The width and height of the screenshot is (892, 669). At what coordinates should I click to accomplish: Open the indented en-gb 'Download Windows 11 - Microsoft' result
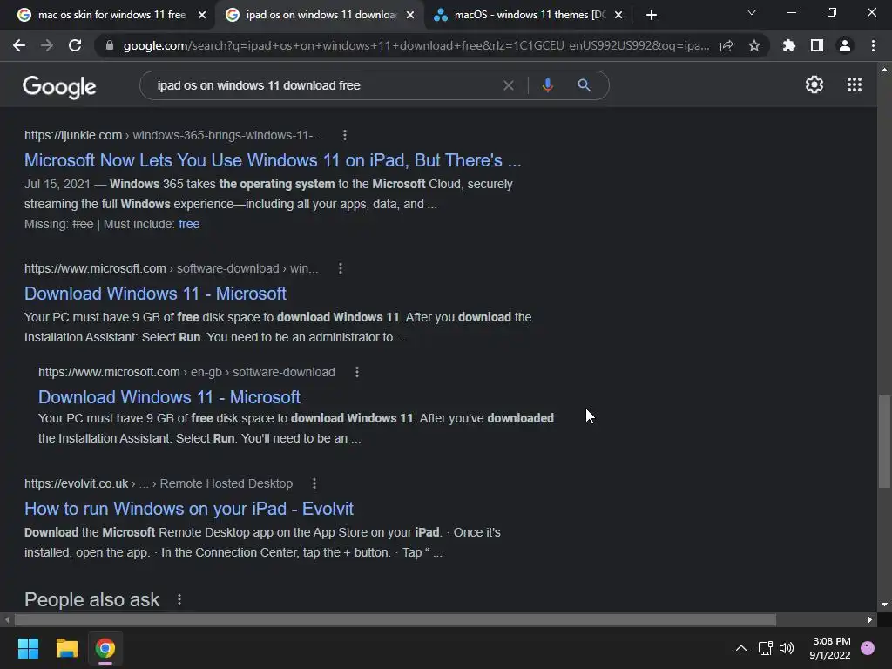pos(169,397)
